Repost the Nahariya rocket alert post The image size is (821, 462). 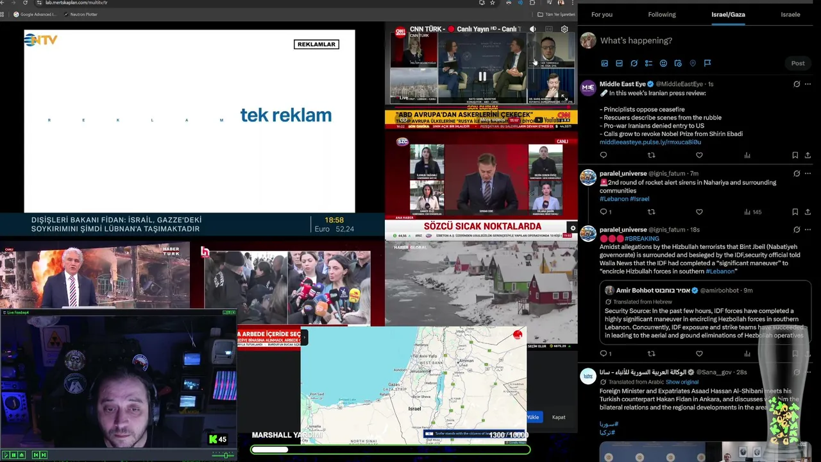coord(651,212)
